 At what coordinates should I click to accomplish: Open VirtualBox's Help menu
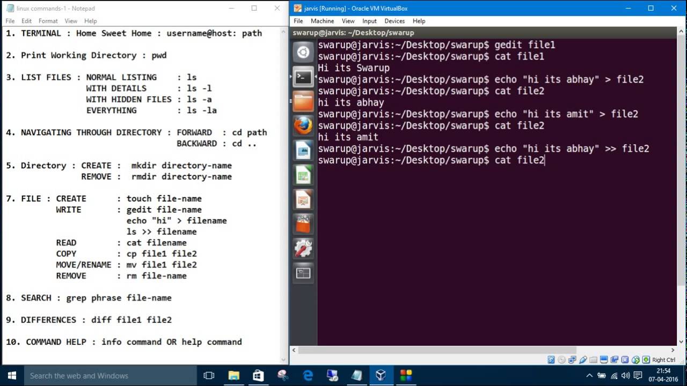coord(419,21)
